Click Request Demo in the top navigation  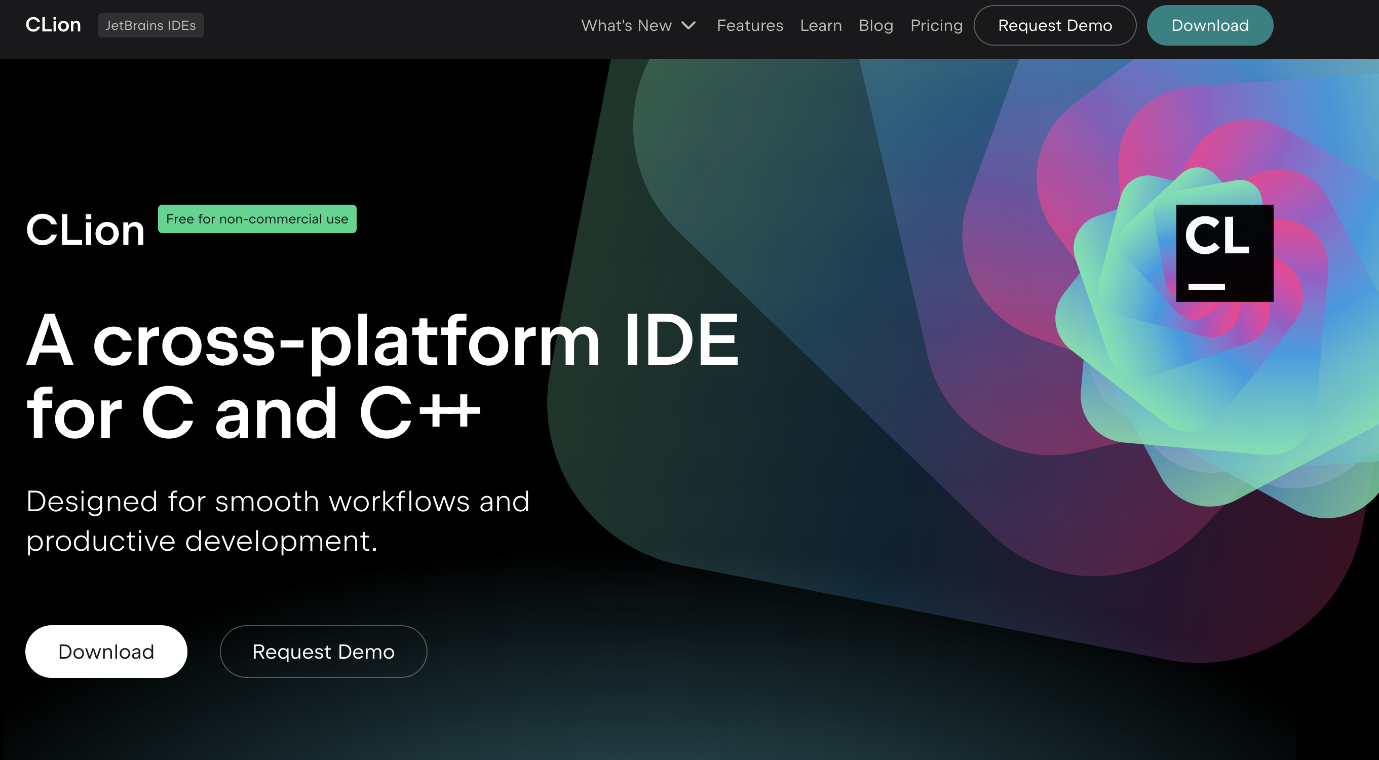pyautogui.click(x=1055, y=25)
